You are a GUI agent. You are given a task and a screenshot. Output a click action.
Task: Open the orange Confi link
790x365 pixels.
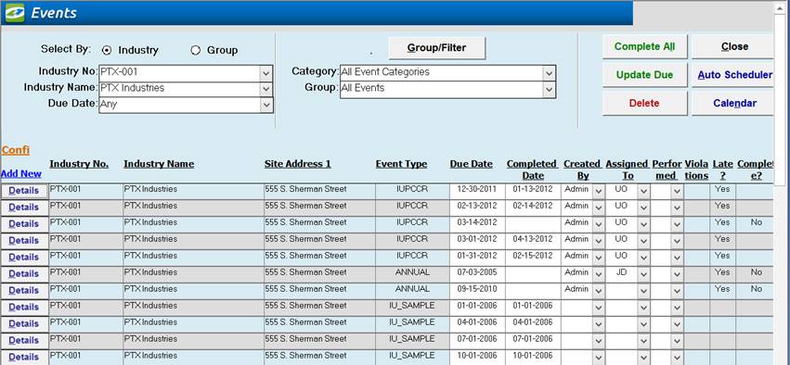(x=16, y=150)
